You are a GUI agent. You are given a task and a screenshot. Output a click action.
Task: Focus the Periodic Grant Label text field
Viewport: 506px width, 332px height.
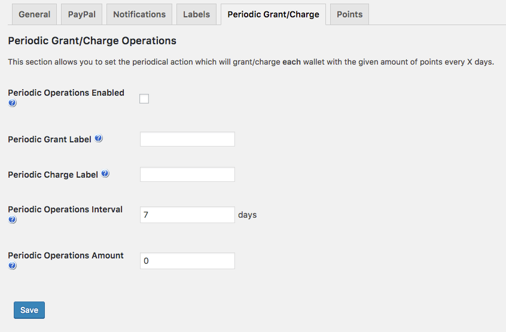tap(187, 139)
